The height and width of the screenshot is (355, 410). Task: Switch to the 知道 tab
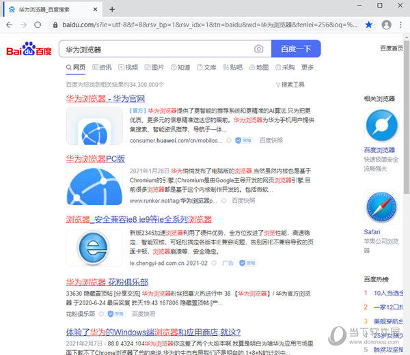pos(180,68)
